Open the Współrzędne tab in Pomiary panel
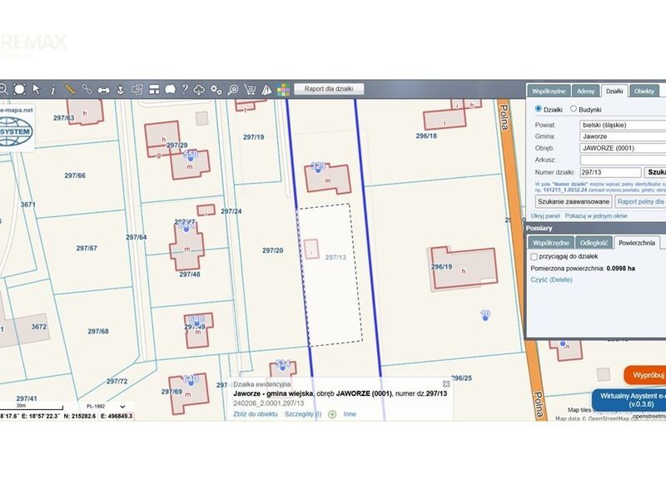This screenshot has width=666, height=499. tap(551, 243)
